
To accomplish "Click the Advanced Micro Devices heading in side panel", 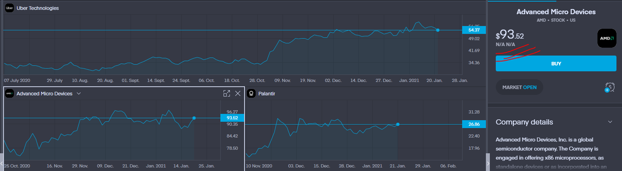I will pos(556,12).
